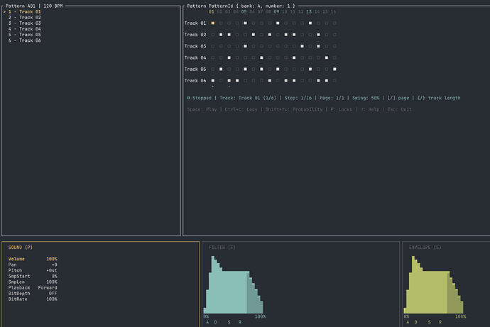Select the Pitch parameter row
The width and height of the screenshot is (490, 327).
(33, 270)
